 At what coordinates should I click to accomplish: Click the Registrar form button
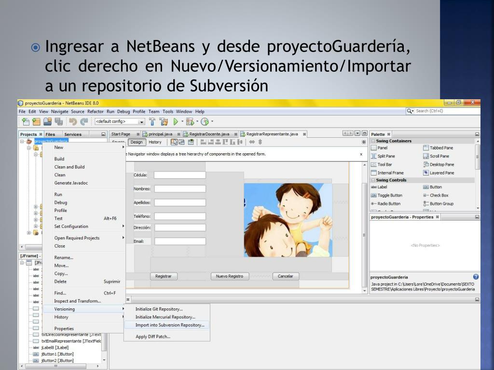point(164,276)
